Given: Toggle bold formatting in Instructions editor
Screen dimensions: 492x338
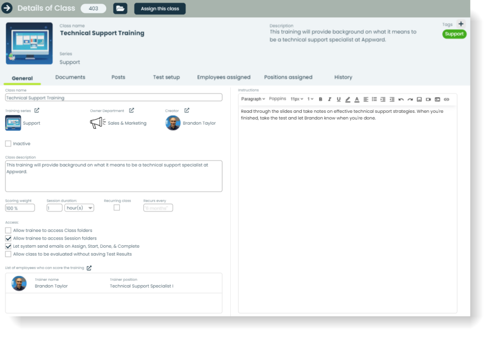Looking at the screenshot, I should click(x=320, y=99).
